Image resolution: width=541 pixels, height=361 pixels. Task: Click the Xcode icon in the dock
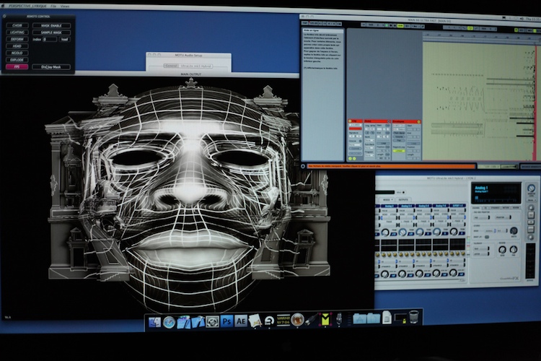pos(198,322)
